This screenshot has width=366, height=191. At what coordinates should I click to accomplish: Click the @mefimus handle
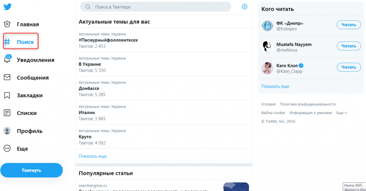(287, 50)
